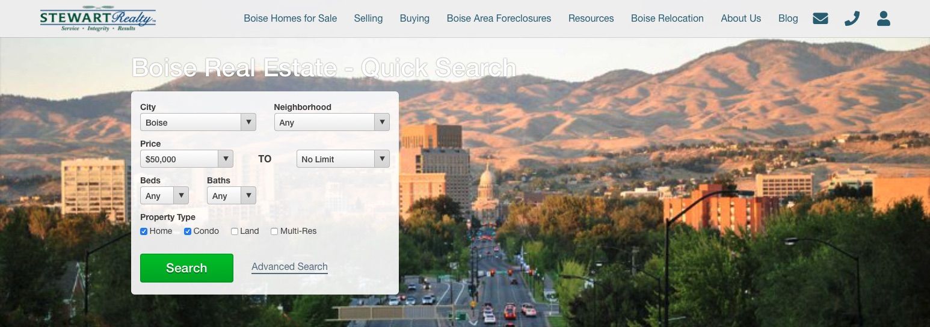This screenshot has height=327, width=930.
Task: Open Boise Homes for Sale menu
Action: (x=291, y=19)
